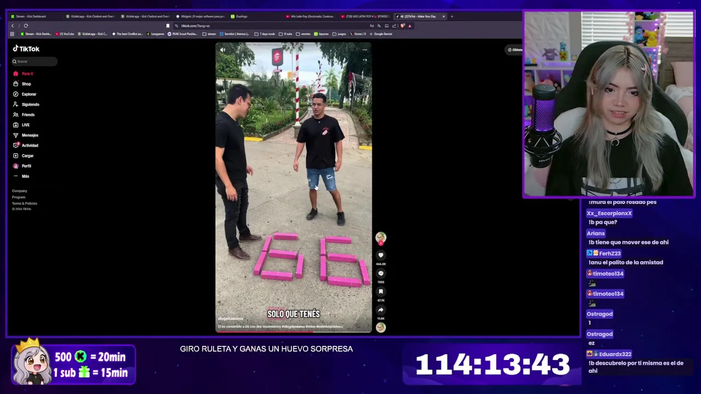Share the video with arrow icon
Viewport: 701px width, 394px height.
pyautogui.click(x=381, y=310)
